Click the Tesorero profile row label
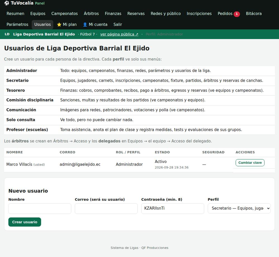This screenshot has width=279, height=257. (x=15, y=90)
